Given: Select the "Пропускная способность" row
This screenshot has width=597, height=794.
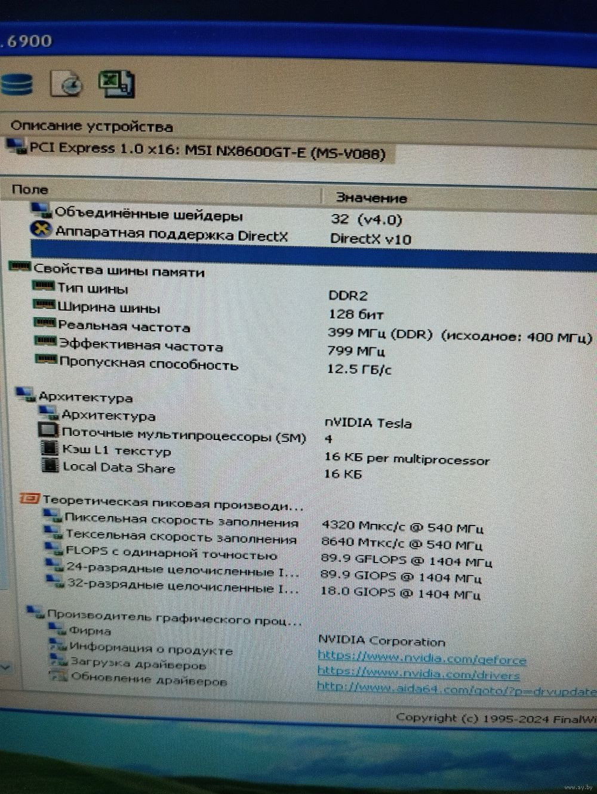Looking at the screenshot, I should (x=147, y=364).
